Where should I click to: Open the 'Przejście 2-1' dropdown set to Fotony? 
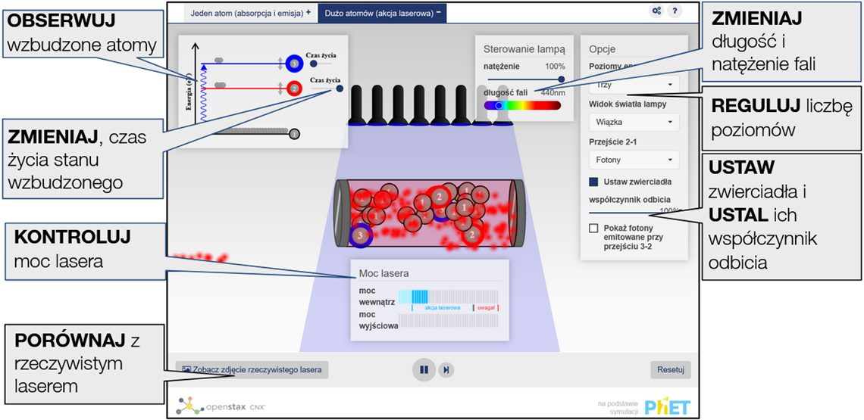coord(634,160)
